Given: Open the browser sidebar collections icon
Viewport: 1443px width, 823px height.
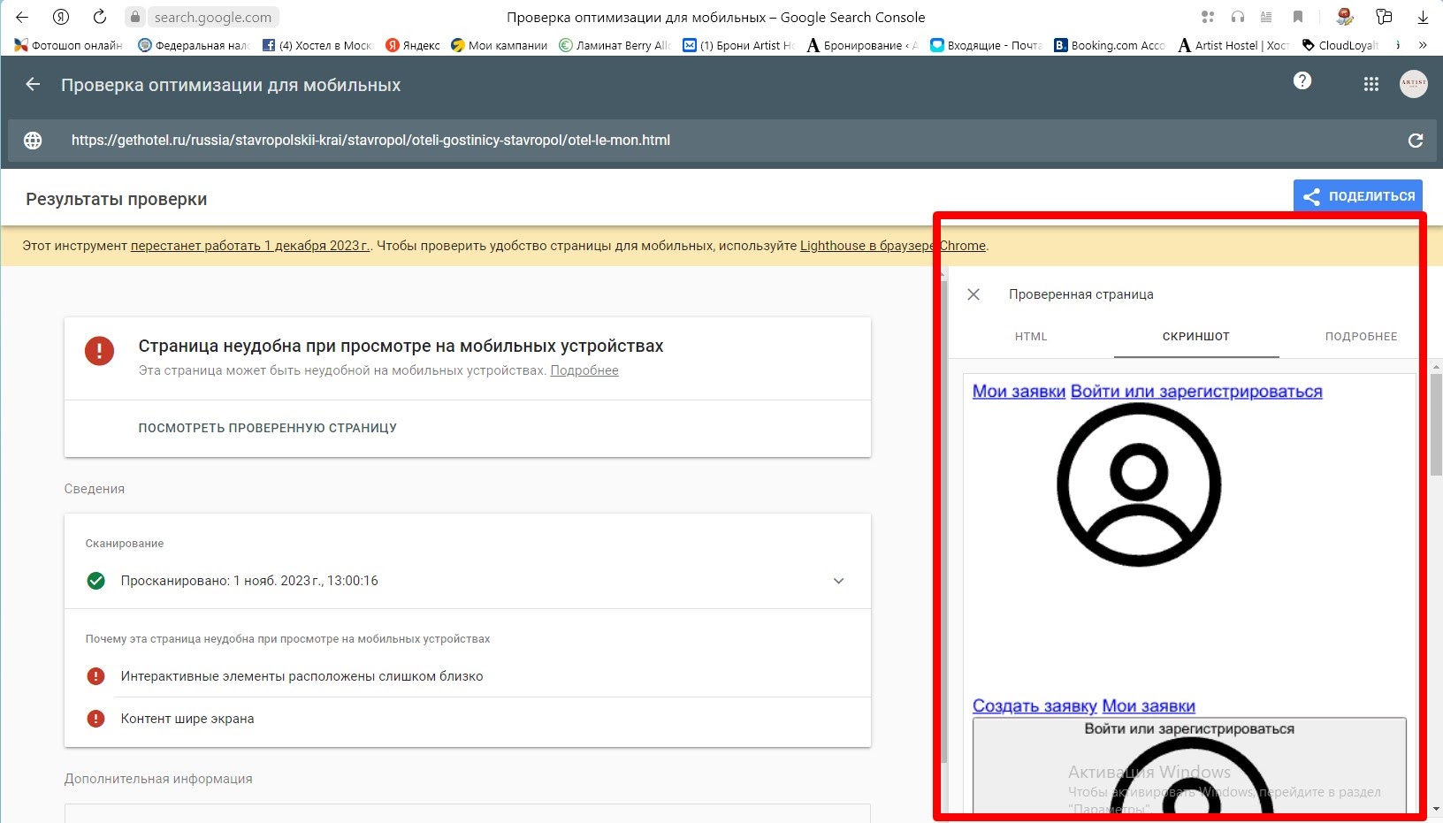Looking at the screenshot, I should [1385, 17].
